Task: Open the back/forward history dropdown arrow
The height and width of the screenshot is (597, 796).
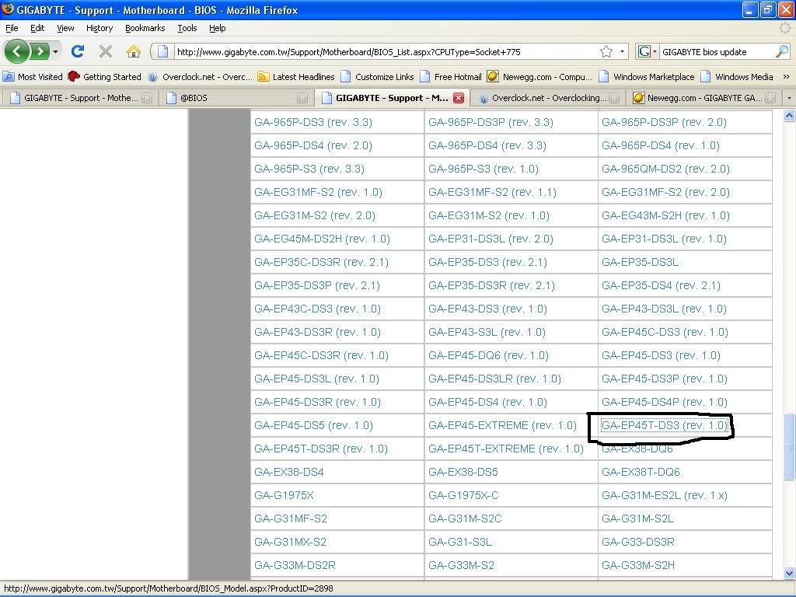Action: click(x=55, y=51)
